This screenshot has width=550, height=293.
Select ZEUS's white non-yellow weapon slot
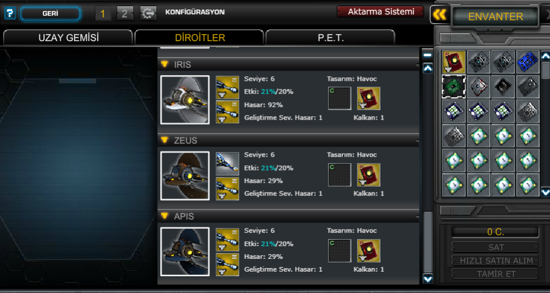[227, 164]
